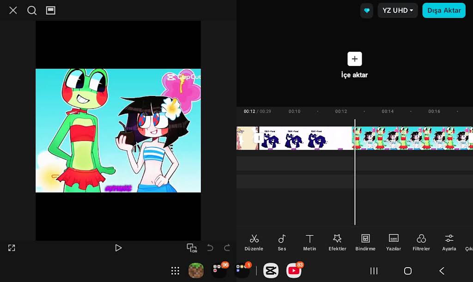473x282 pixels.
Task: Enter fullscreen preview mode
Action: 12,248
